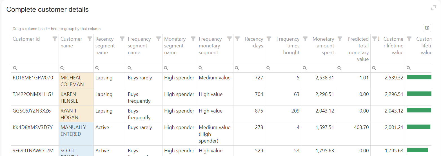Focus the Customer name search box
This screenshot has height=156, width=441.
pos(78,68)
